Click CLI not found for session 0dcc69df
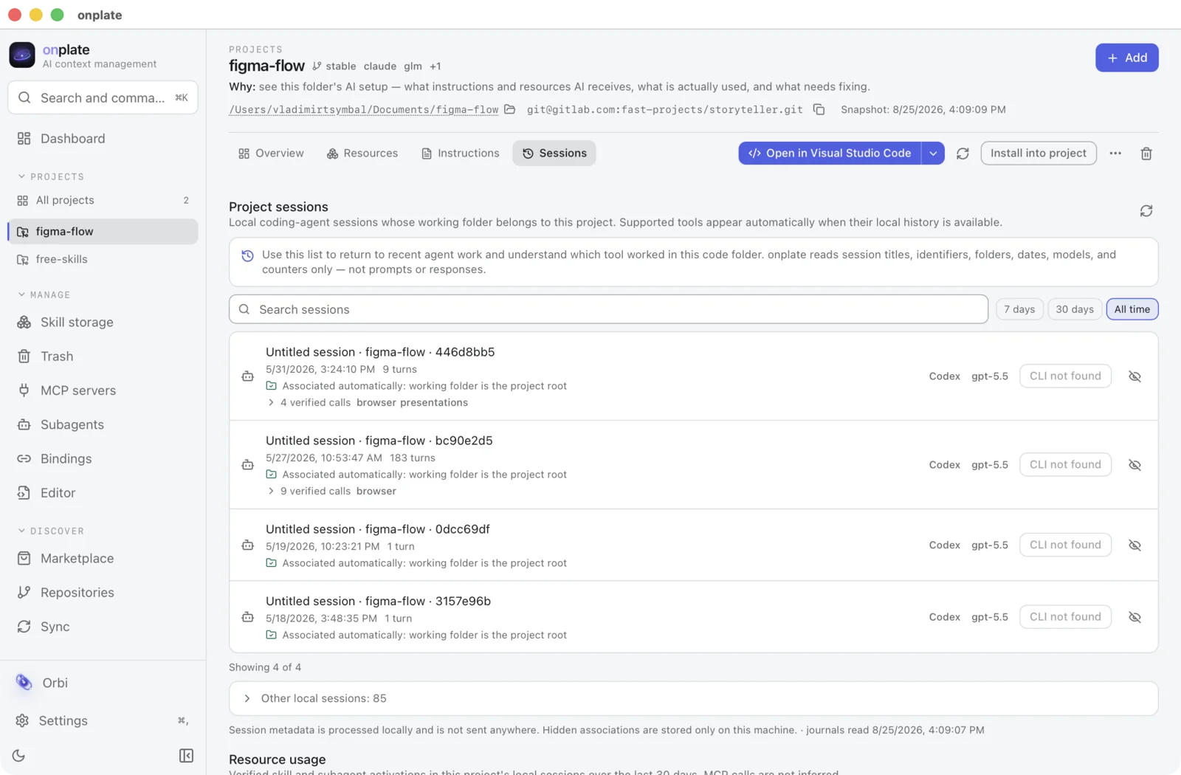 (x=1065, y=545)
